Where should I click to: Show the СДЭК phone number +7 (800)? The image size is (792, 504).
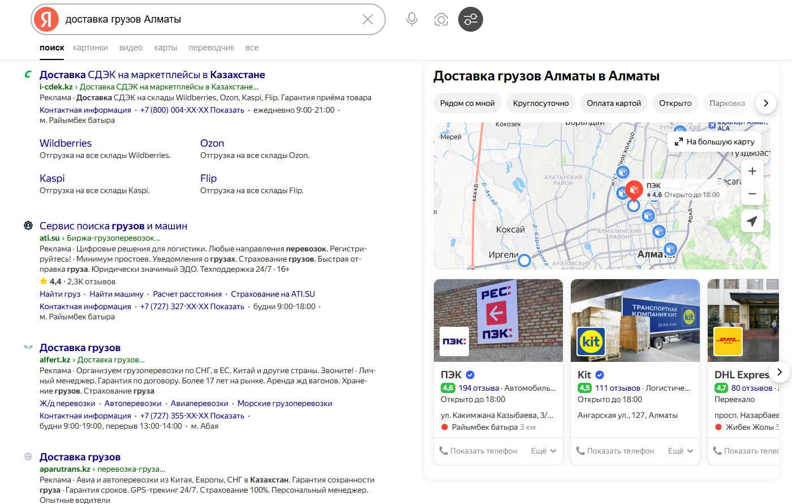(192, 110)
